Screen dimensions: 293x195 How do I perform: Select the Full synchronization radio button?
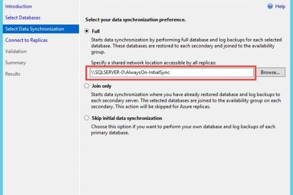87,31
